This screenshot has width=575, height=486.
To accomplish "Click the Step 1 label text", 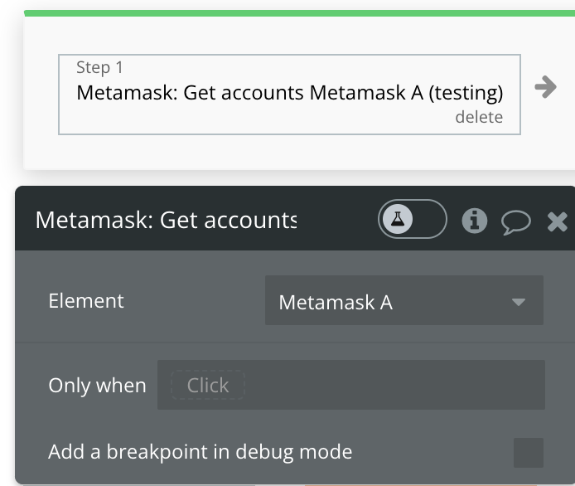I will 99,67.
